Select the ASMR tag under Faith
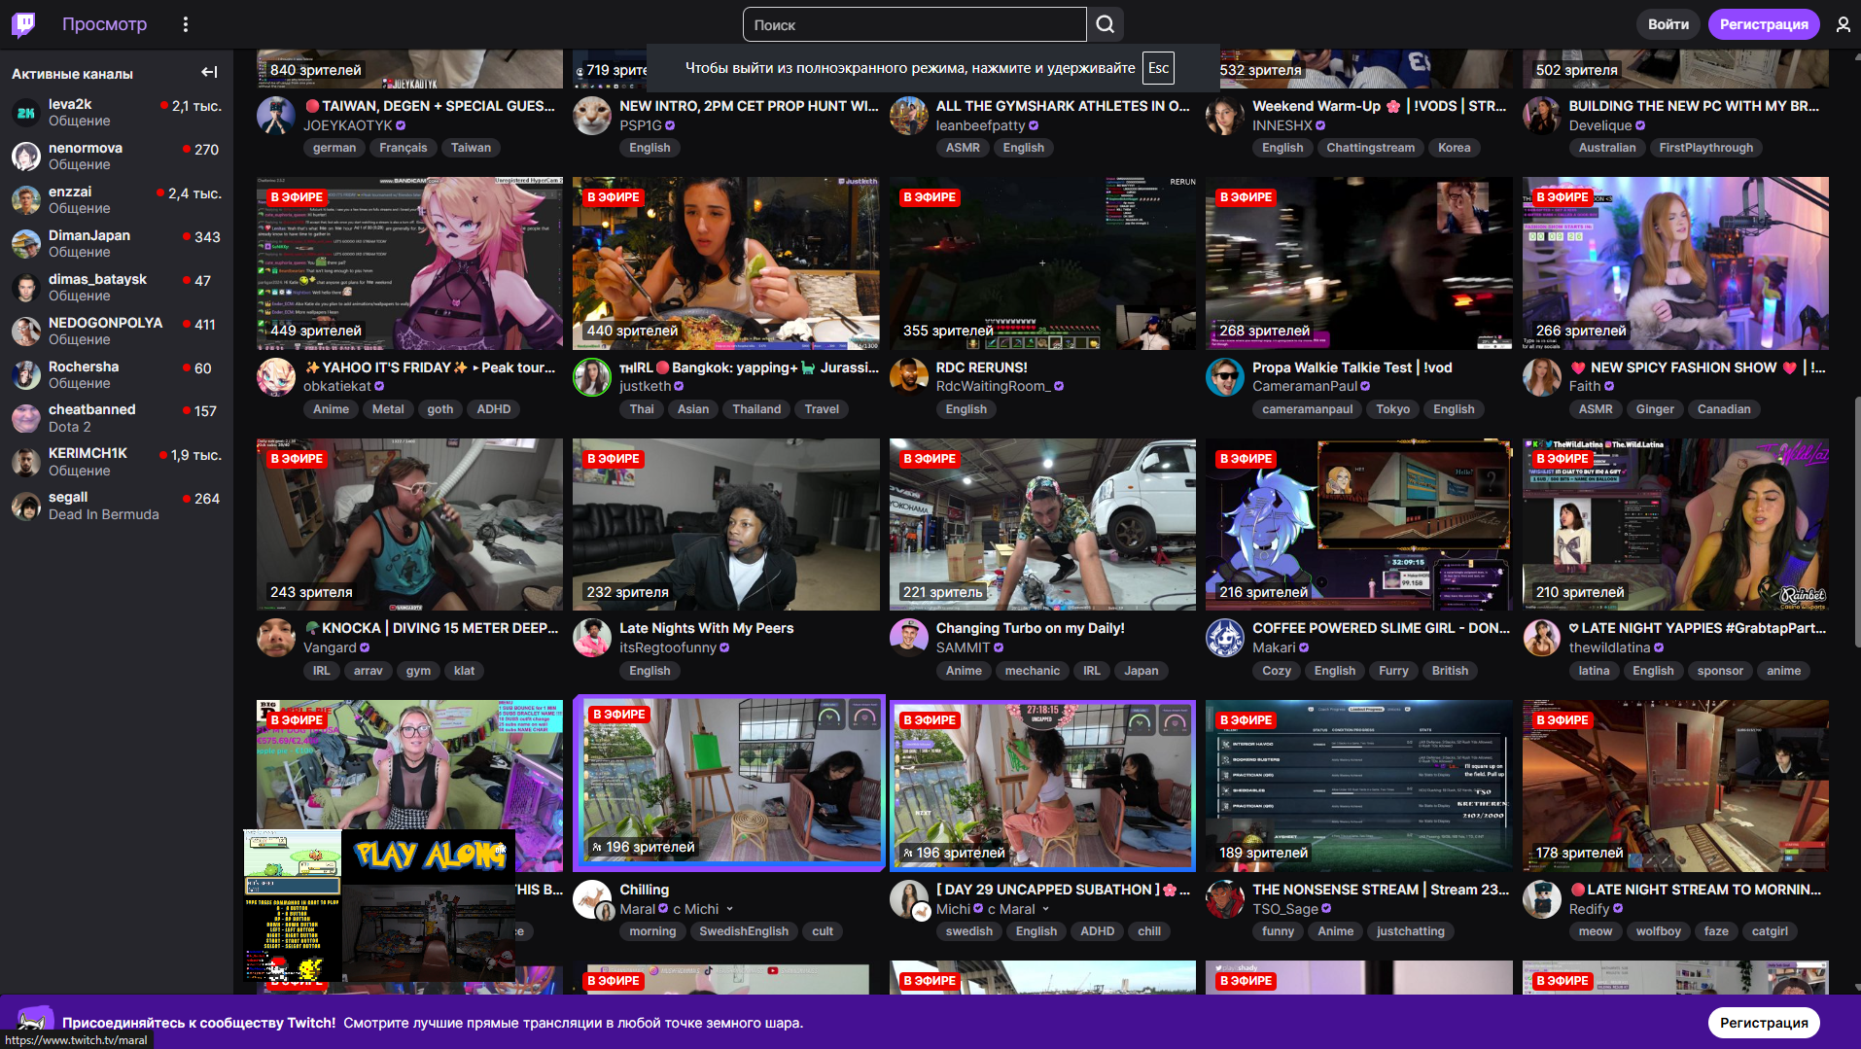This screenshot has height=1049, width=1861. (1596, 409)
